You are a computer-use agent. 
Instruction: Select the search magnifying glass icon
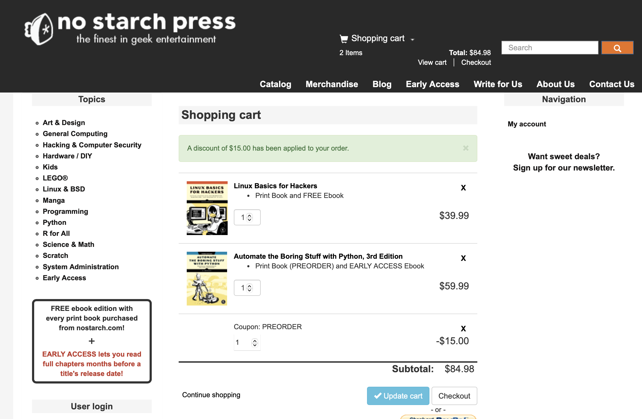coord(618,48)
